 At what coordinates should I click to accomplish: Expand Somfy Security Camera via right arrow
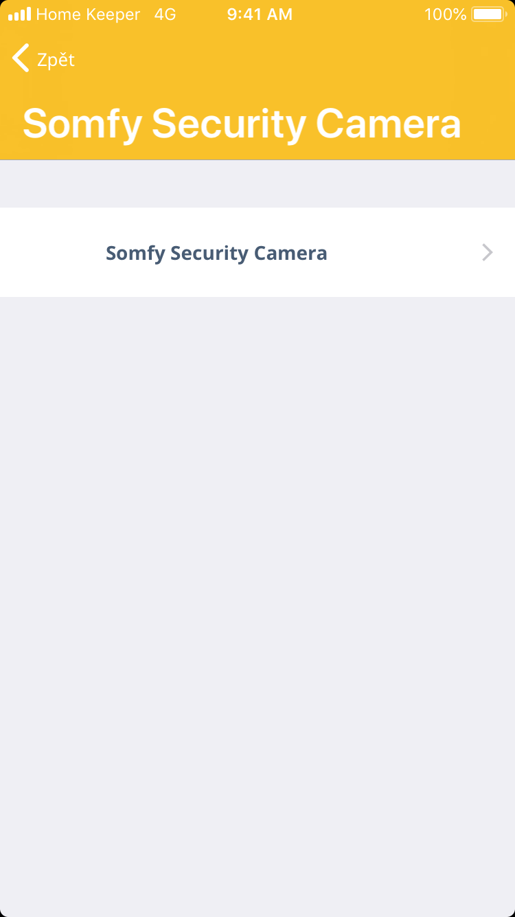487,252
